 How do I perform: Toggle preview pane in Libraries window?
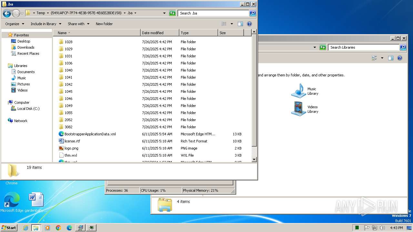click(391, 58)
